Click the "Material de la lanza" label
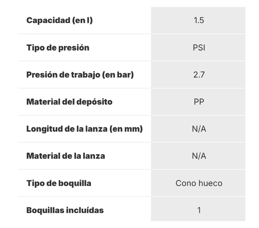Screen dimensions: 259x228 [66, 156]
